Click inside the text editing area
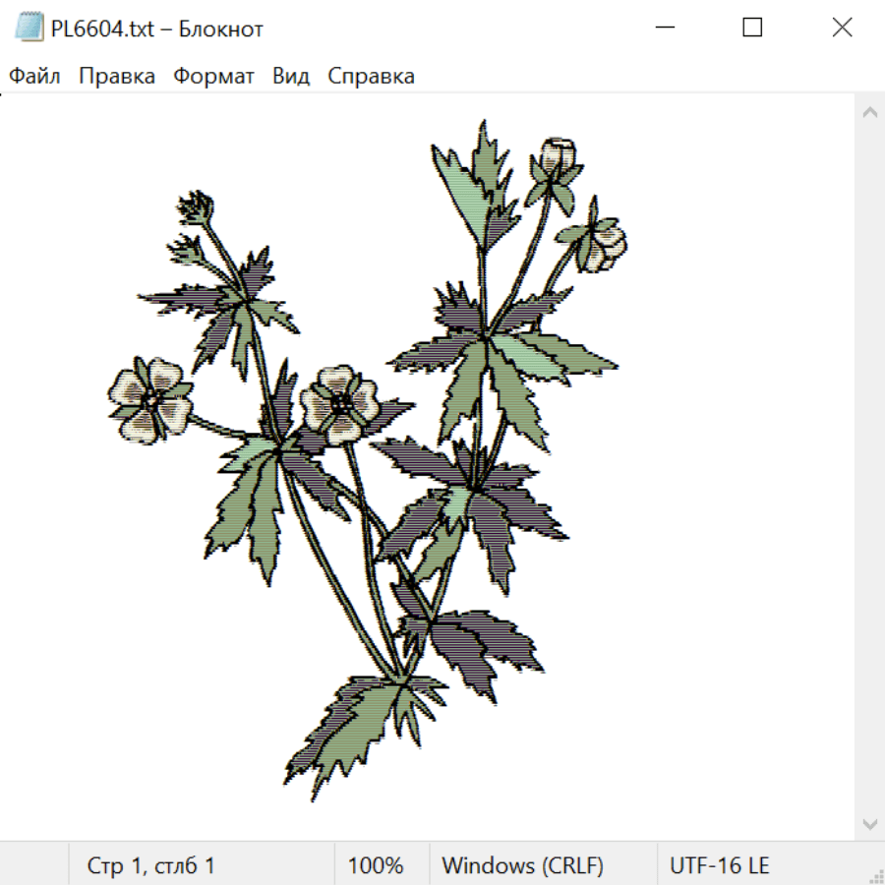 point(428,467)
